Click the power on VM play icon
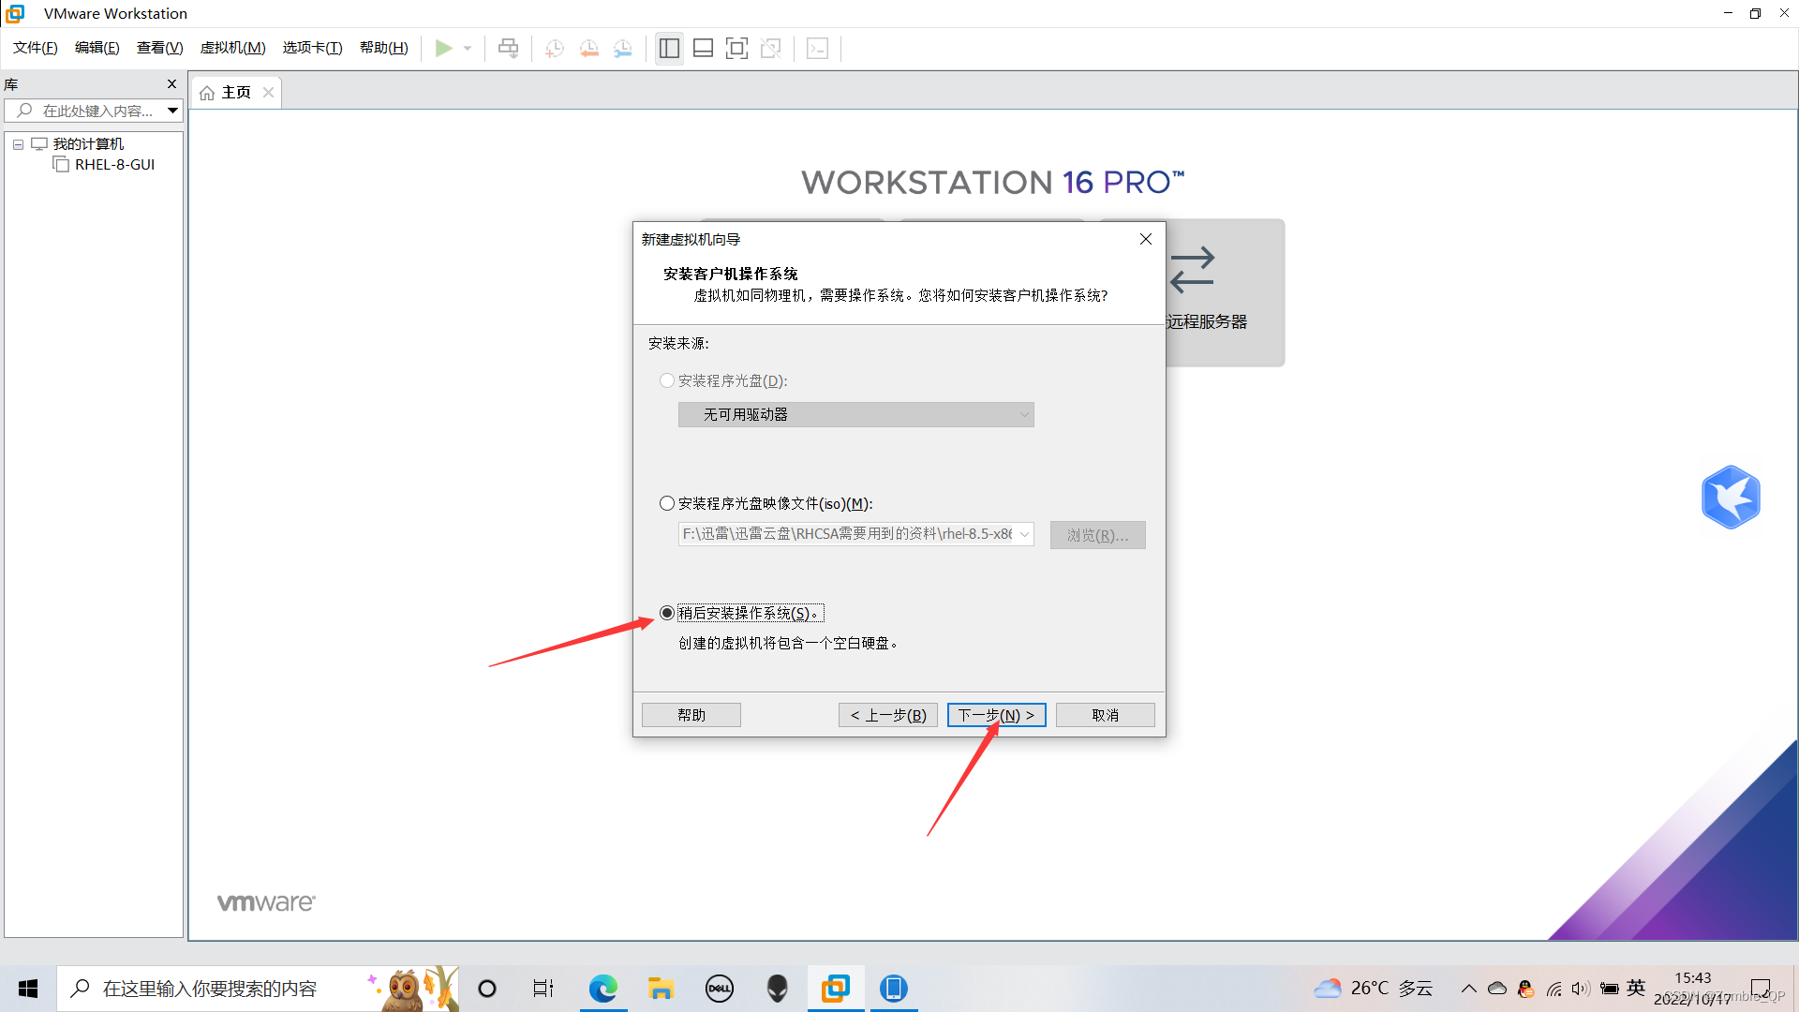Image resolution: width=1799 pixels, height=1012 pixels. tap(439, 48)
